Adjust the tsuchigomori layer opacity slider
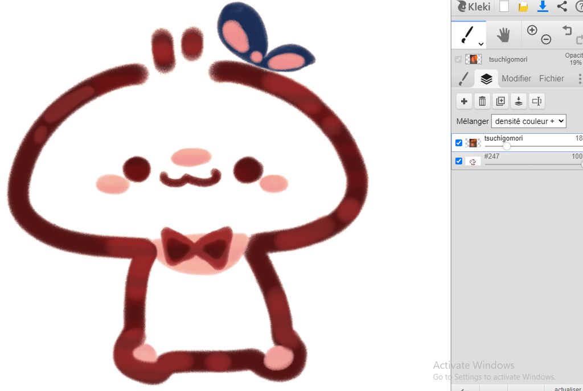The height and width of the screenshot is (391, 583). [x=506, y=146]
